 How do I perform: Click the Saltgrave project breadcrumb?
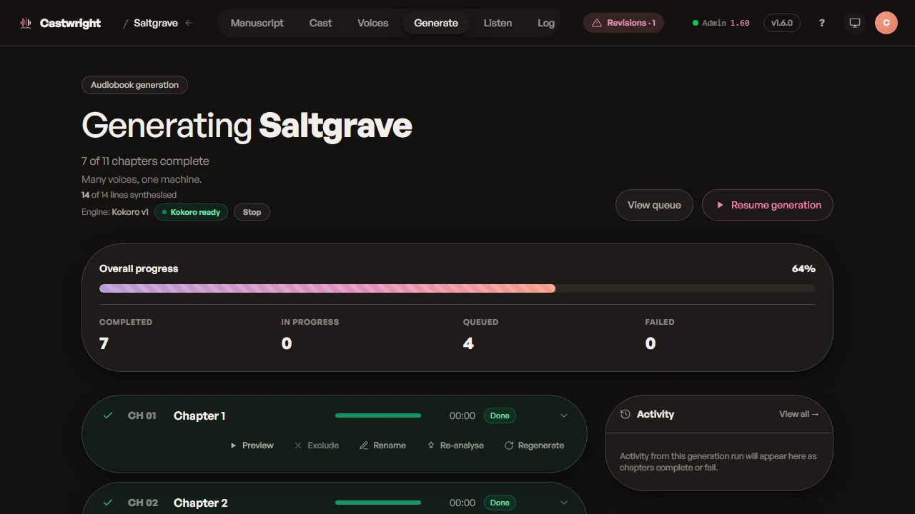pos(156,23)
